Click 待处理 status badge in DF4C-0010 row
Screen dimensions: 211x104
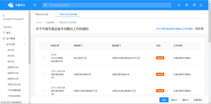[x=160, y=58]
